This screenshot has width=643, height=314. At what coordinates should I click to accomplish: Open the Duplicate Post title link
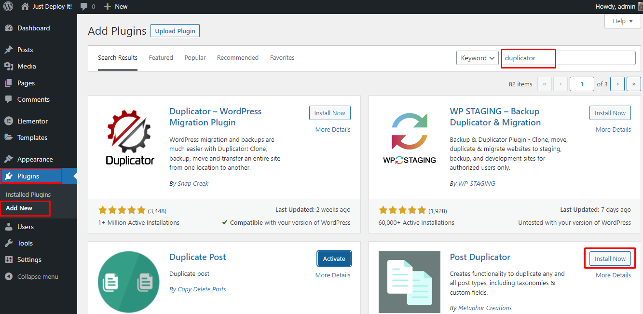[x=198, y=257]
